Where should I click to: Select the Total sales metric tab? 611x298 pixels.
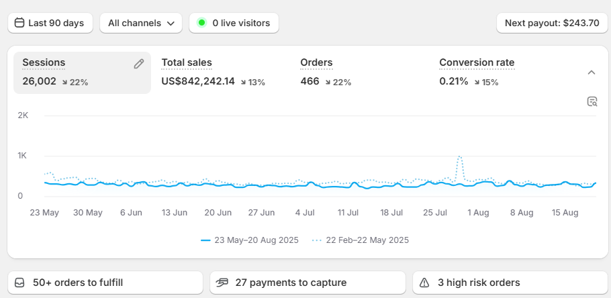point(213,72)
